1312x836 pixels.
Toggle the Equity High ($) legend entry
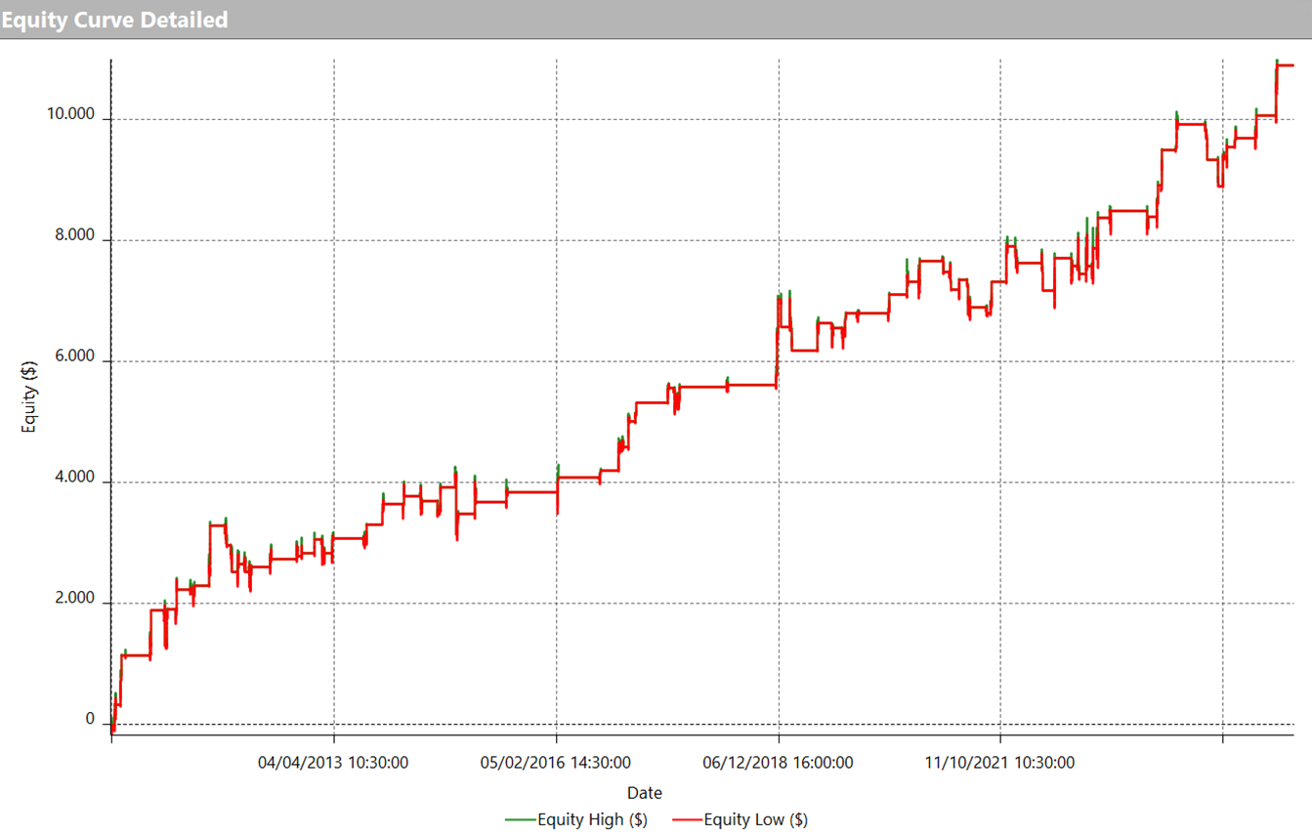pyautogui.click(x=592, y=819)
